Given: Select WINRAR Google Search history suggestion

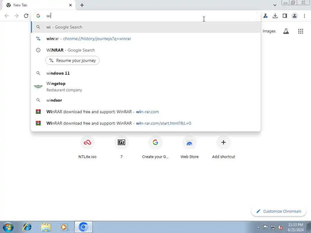Looking at the screenshot, I should [x=146, y=50].
